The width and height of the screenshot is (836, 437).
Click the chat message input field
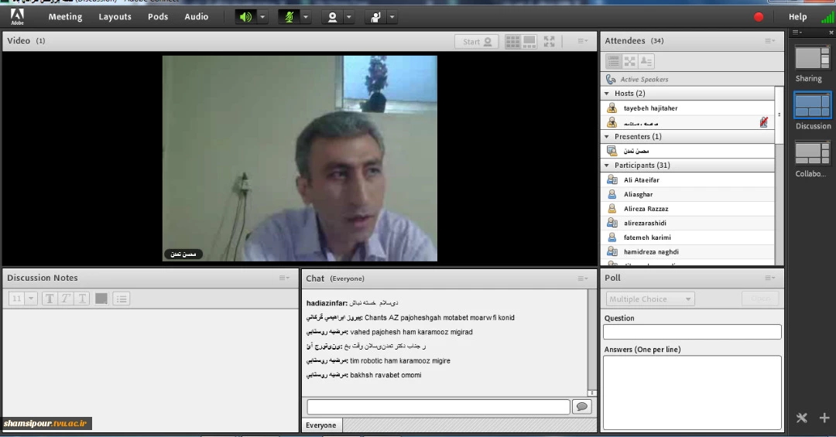coord(438,407)
